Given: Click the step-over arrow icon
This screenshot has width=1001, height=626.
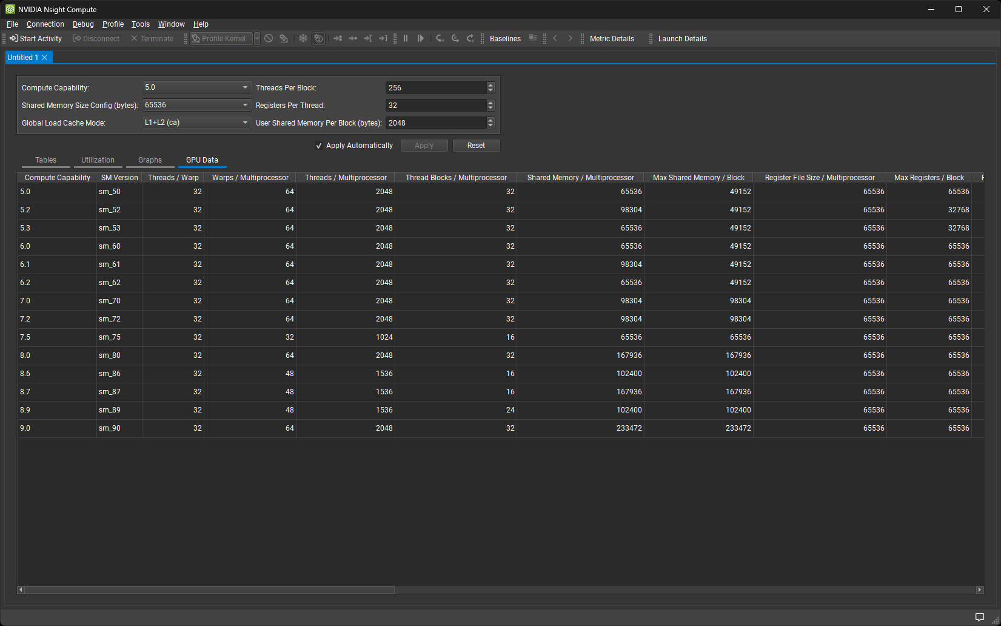Looking at the screenshot, I should pyautogui.click(x=455, y=38).
